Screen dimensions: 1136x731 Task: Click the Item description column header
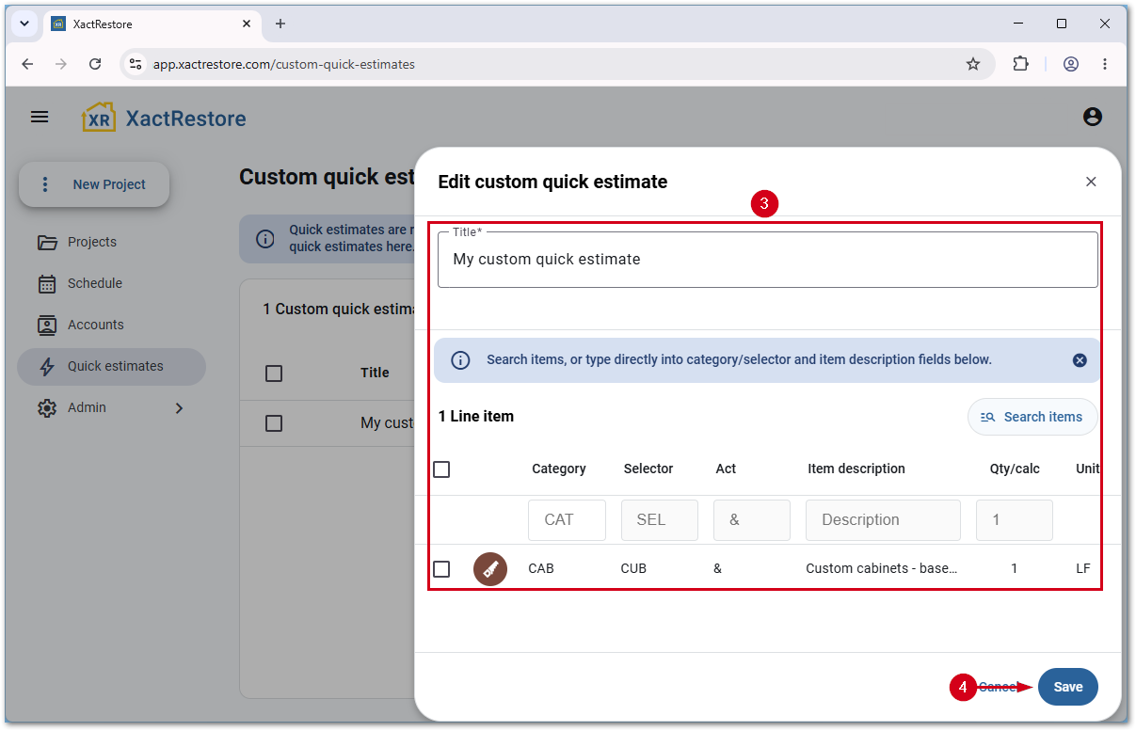(856, 469)
